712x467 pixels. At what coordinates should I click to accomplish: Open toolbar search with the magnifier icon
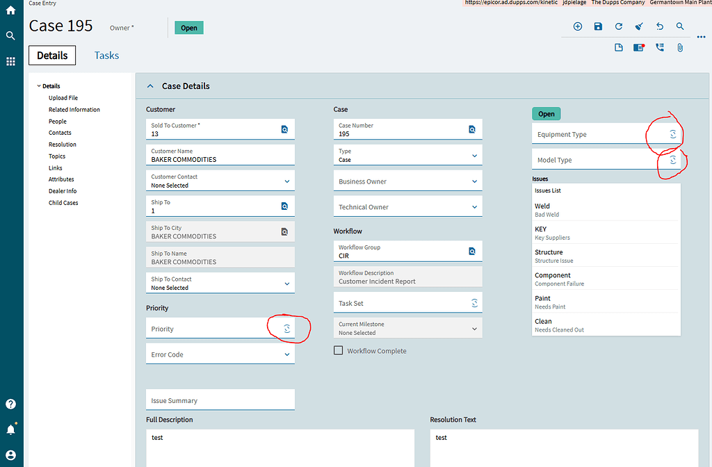(x=680, y=26)
